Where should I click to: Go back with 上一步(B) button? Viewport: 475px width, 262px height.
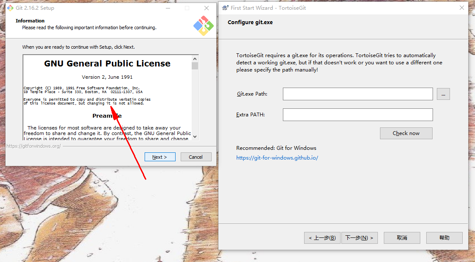click(322, 238)
